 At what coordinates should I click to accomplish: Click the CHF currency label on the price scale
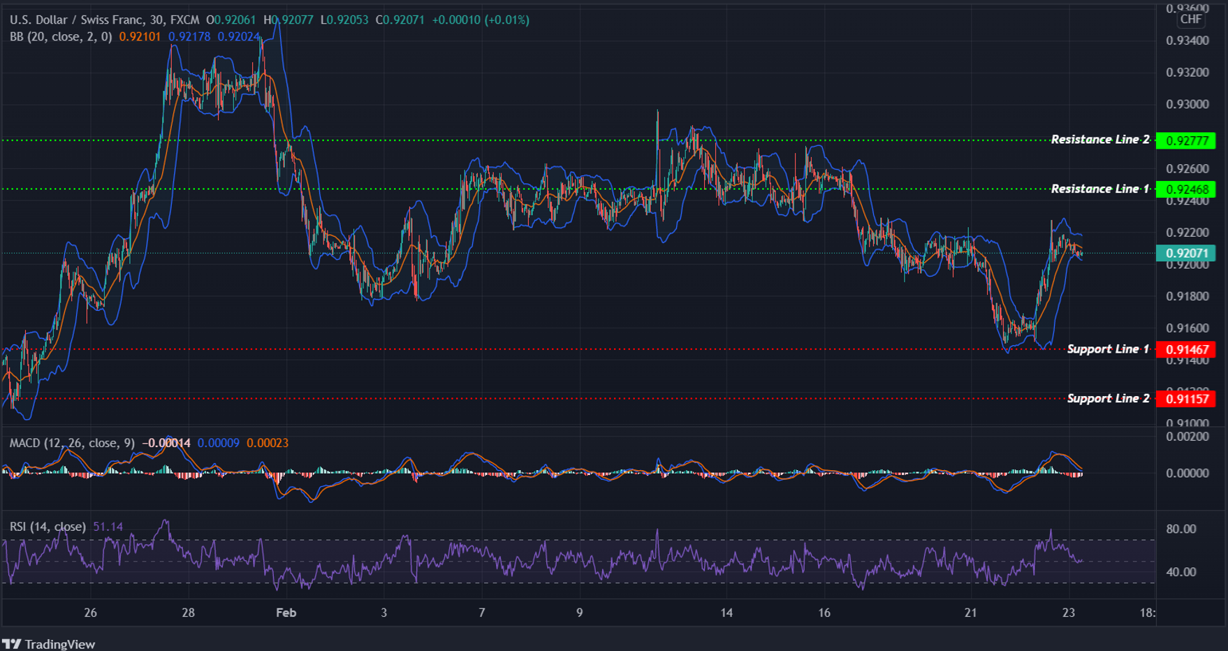pos(1191,20)
